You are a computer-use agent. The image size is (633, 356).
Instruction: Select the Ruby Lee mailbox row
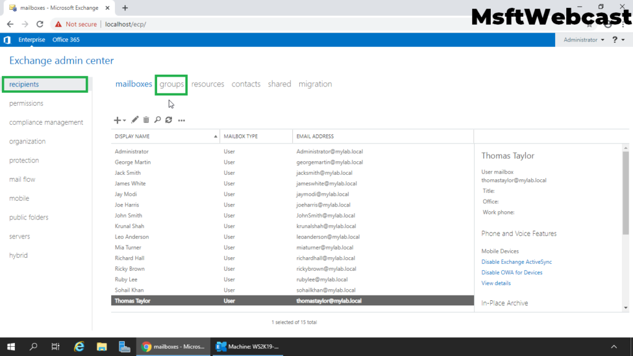coord(292,279)
